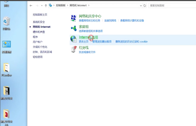
Task: Expand recent locations dropdown beside navigation arrows
Action: [42, 5]
